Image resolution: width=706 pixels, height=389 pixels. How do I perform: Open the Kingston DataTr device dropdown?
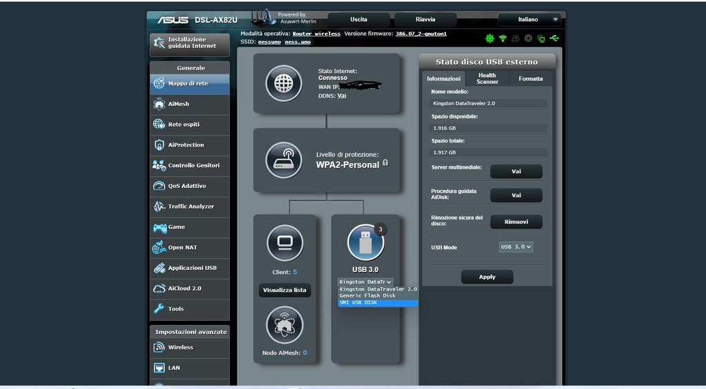click(x=365, y=282)
